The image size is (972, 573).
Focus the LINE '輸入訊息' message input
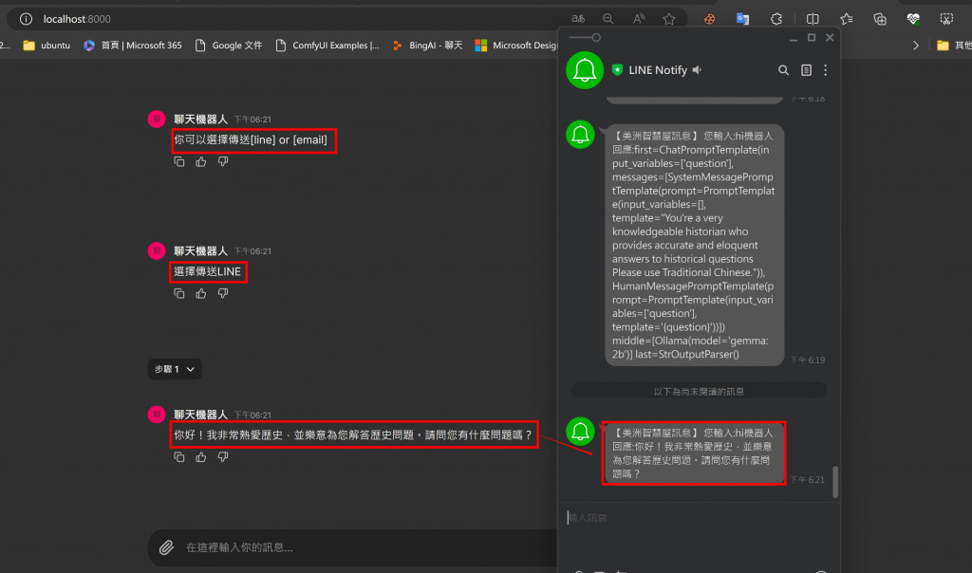tap(698, 518)
